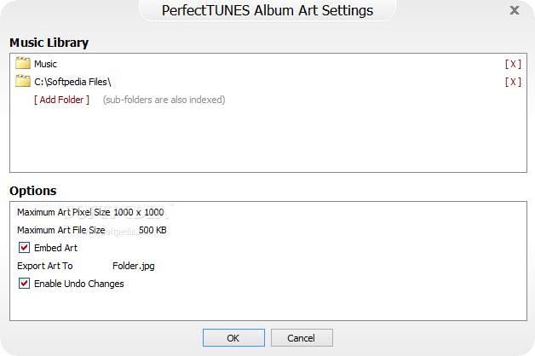
Task: Remove C:\Softpedia Files\ using its [X]
Action: pyautogui.click(x=513, y=82)
